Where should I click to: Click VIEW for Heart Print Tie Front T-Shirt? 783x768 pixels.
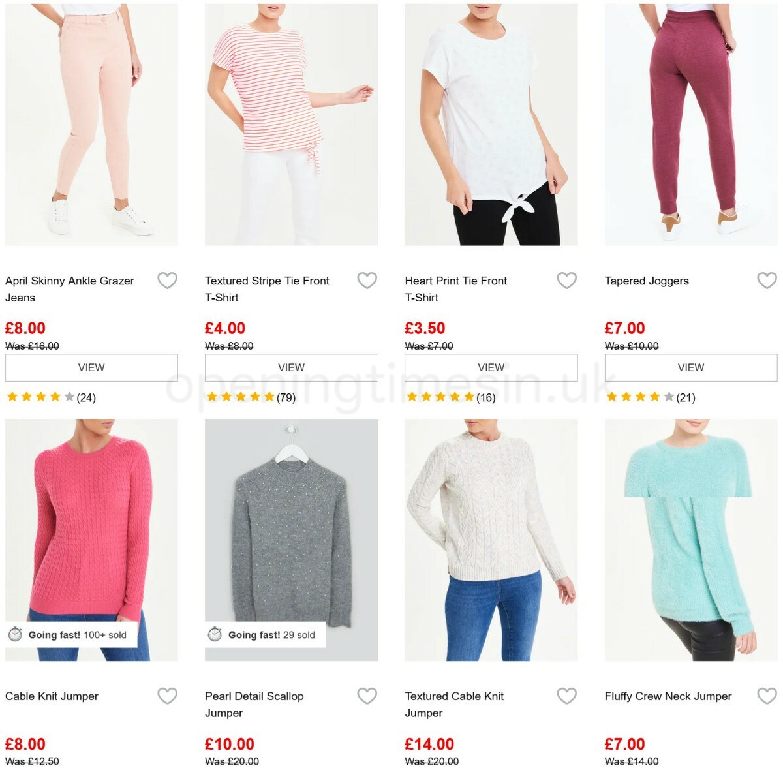point(492,367)
